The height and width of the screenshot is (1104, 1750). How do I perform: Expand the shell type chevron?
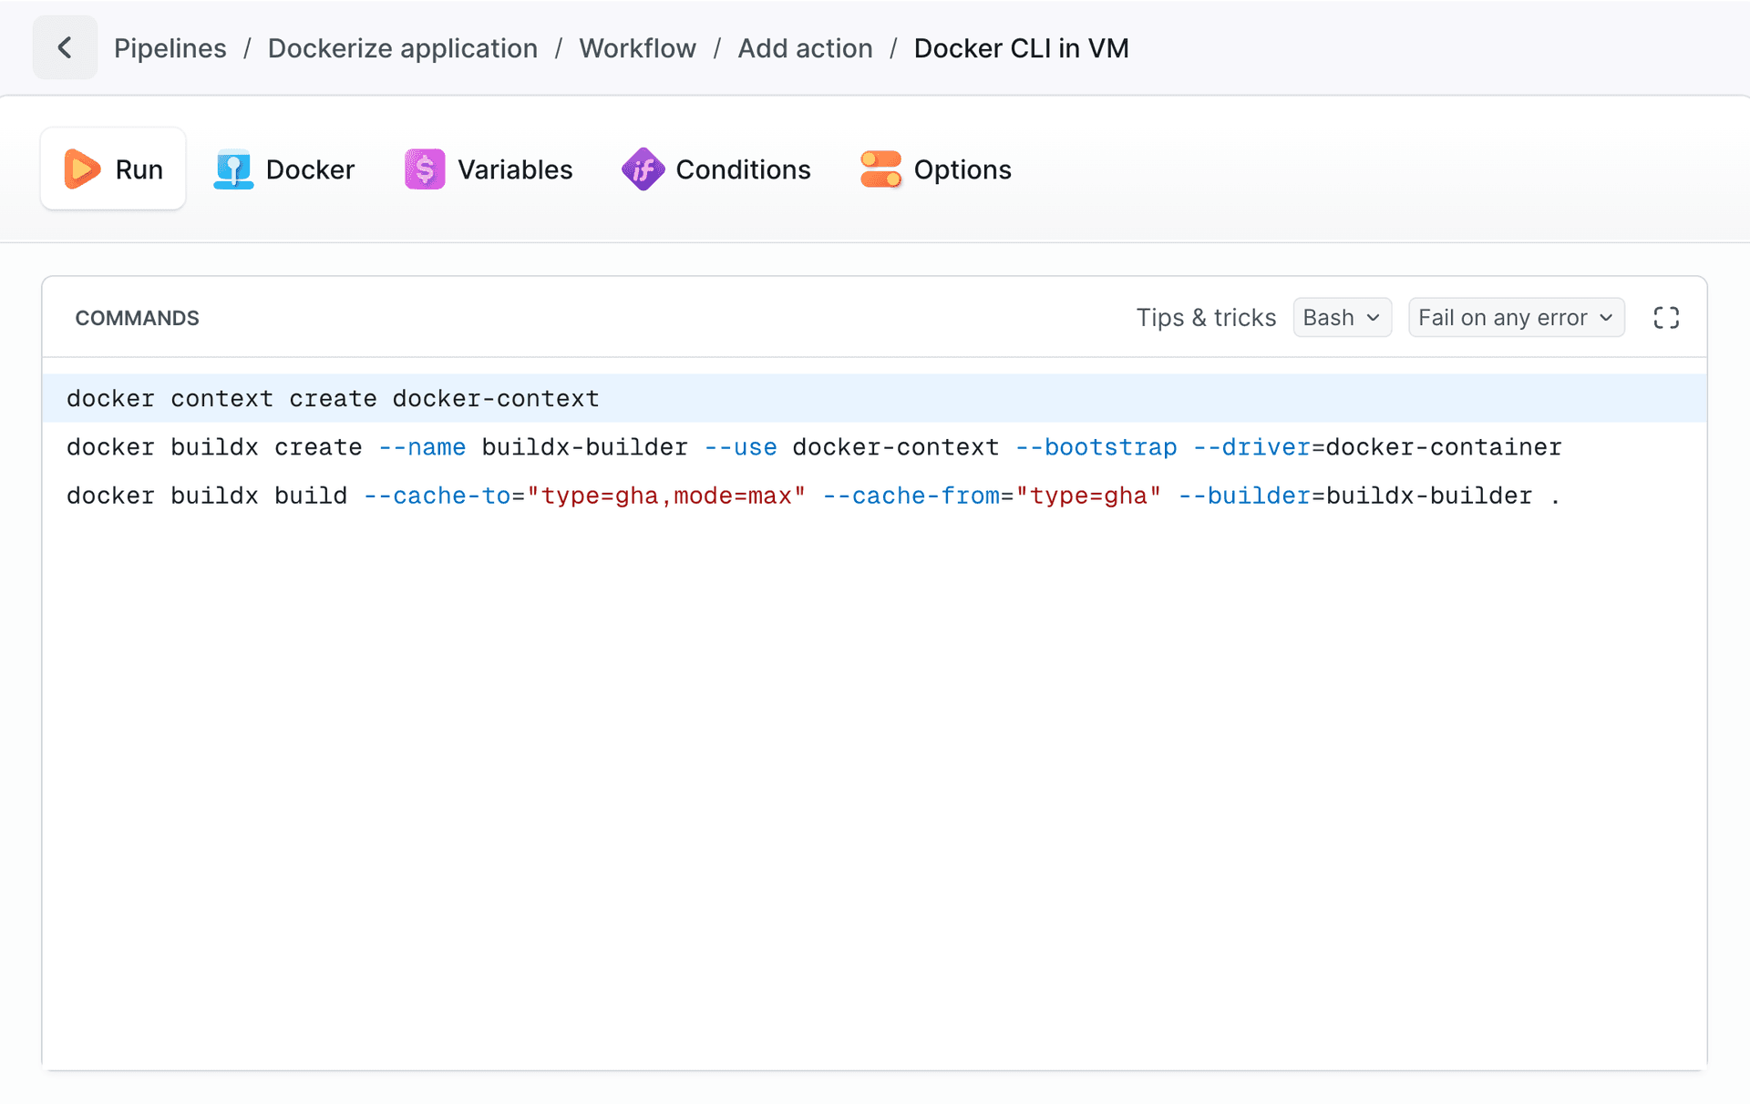point(1373,318)
